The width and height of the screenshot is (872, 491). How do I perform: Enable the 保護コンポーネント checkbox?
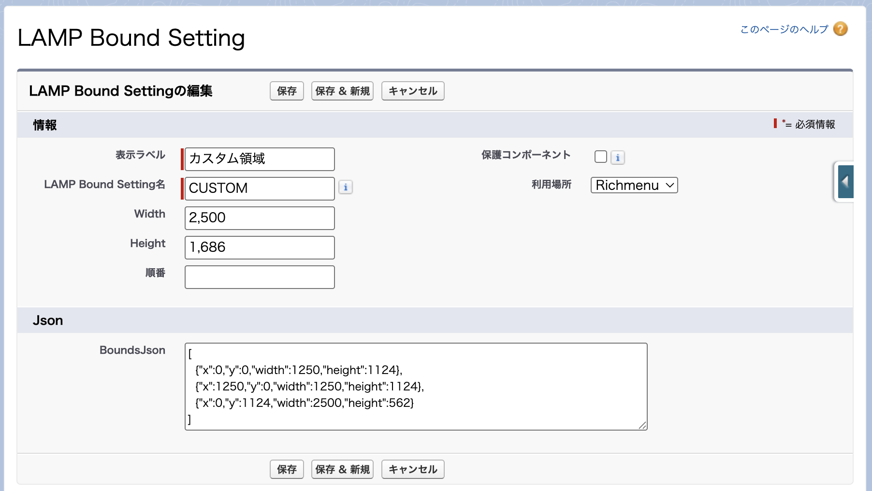600,157
